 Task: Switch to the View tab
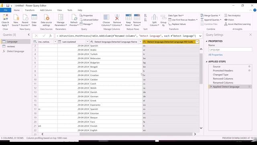(x=59, y=10)
